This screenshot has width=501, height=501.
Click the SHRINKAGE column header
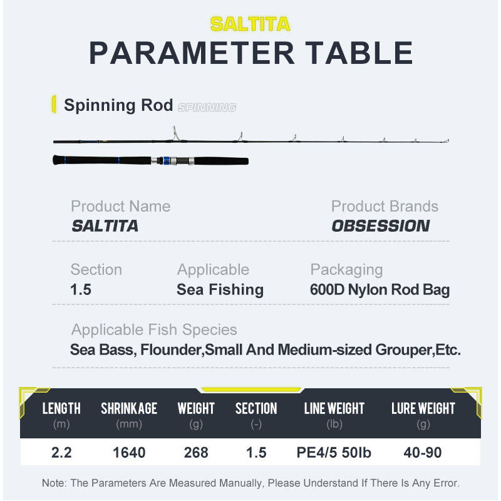coord(129,409)
